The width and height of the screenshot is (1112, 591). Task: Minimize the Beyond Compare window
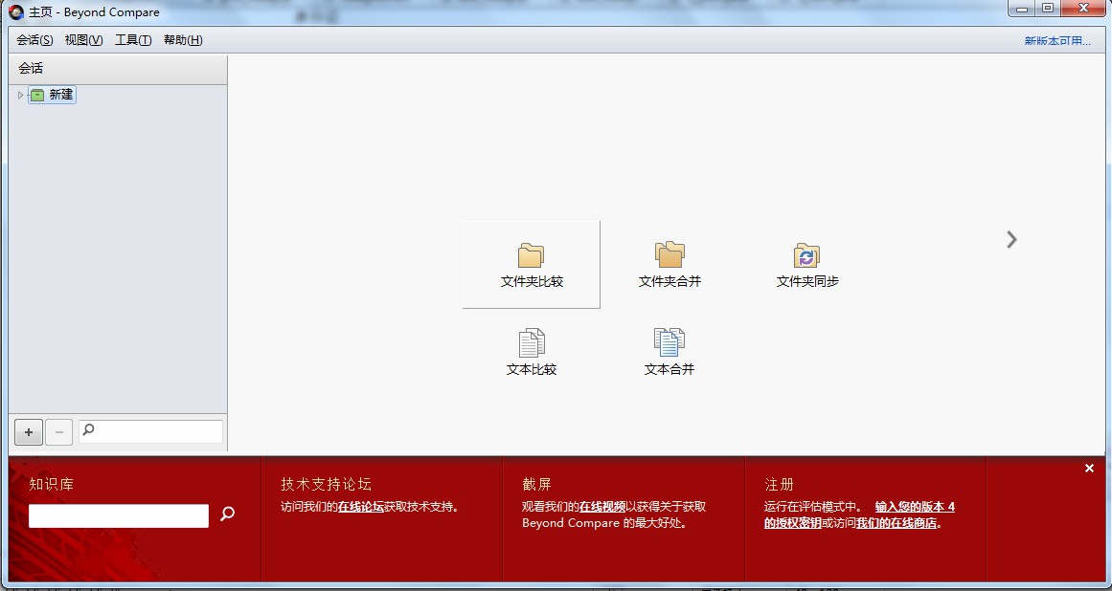pos(1022,9)
